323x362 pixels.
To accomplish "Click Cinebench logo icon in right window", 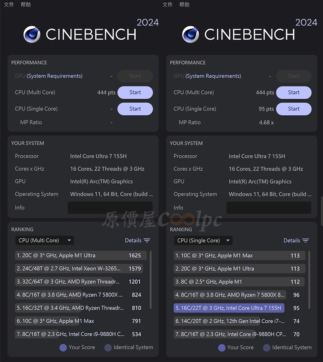I will [190, 34].
